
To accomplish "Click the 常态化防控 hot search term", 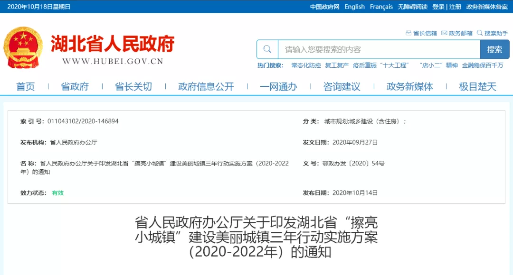I will (306, 65).
